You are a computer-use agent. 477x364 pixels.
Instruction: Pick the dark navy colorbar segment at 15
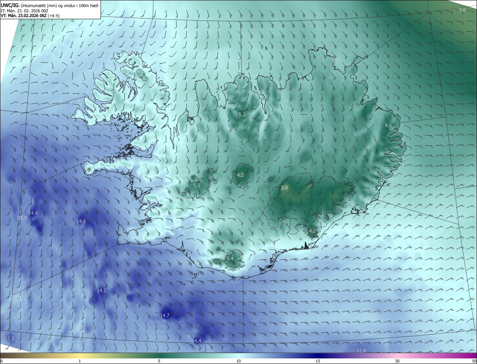click(318, 356)
